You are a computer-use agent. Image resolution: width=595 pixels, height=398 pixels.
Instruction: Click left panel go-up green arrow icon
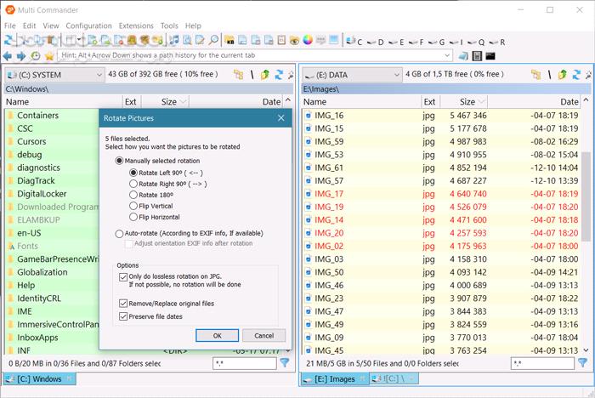click(x=265, y=75)
